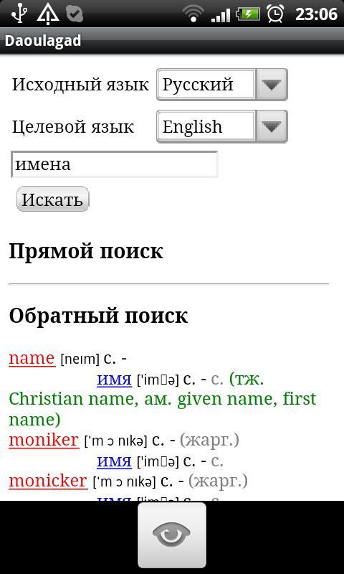Screen dimensions: 344x574
Task: Follow the blue 'имя' link under name
Action: [x=114, y=380]
